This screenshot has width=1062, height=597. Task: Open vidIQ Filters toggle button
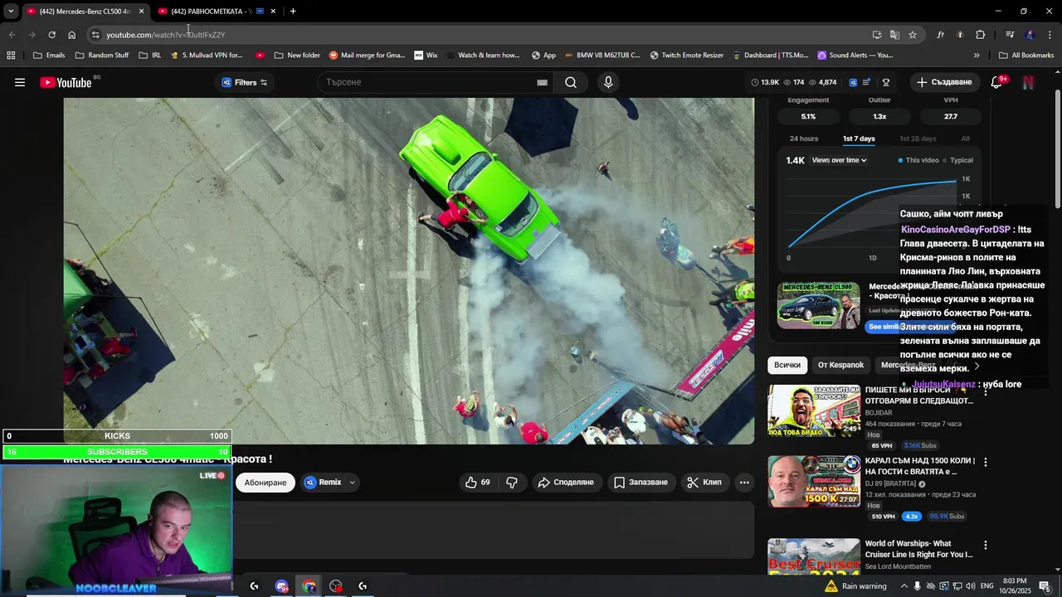(x=245, y=82)
